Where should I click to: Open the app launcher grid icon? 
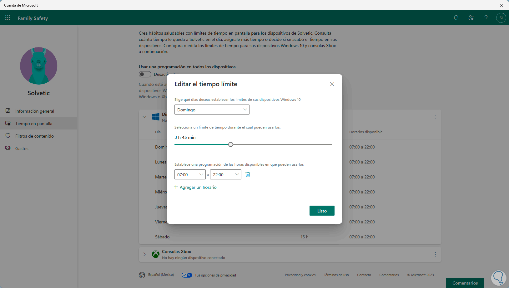(x=8, y=18)
